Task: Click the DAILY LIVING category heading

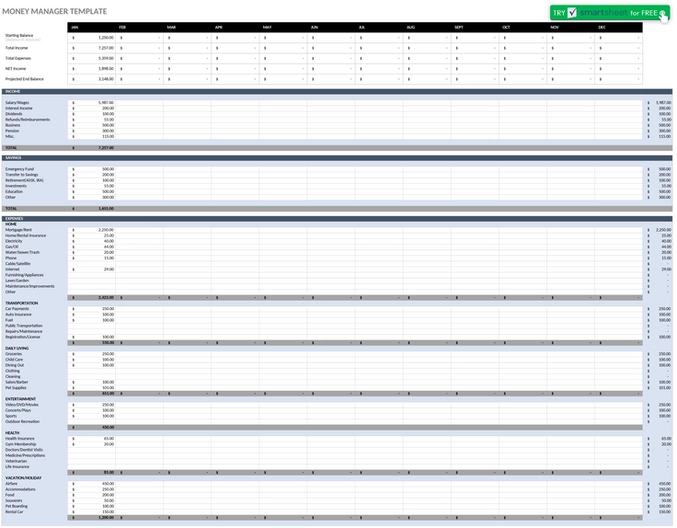Action: click(x=17, y=349)
